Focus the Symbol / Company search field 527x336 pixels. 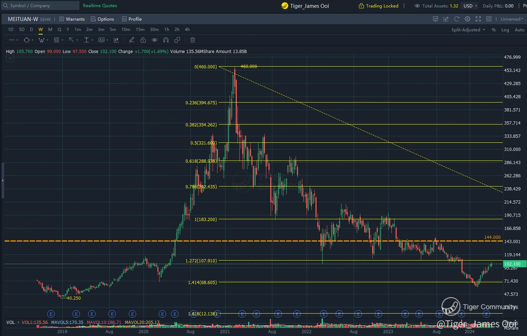point(40,6)
